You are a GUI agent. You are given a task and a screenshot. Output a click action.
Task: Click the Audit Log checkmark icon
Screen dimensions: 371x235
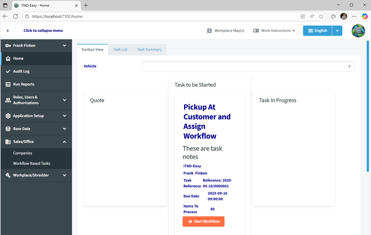pos(8,71)
